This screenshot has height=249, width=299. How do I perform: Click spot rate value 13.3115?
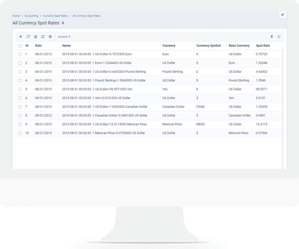tap(261, 124)
